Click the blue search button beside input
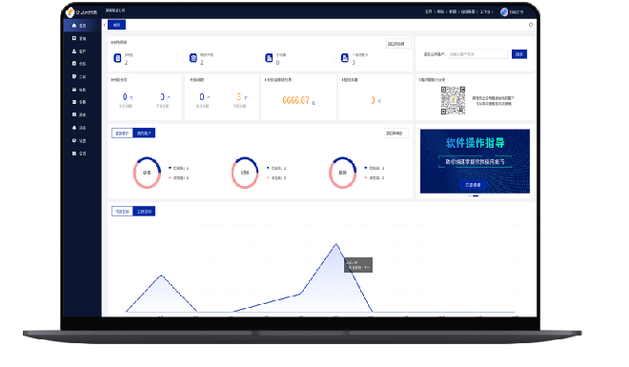 click(519, 54)
